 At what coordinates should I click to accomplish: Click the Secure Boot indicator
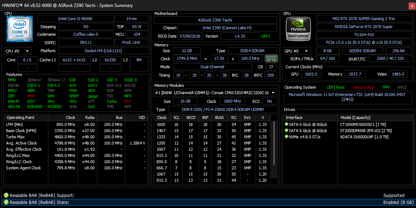[364, 87]
